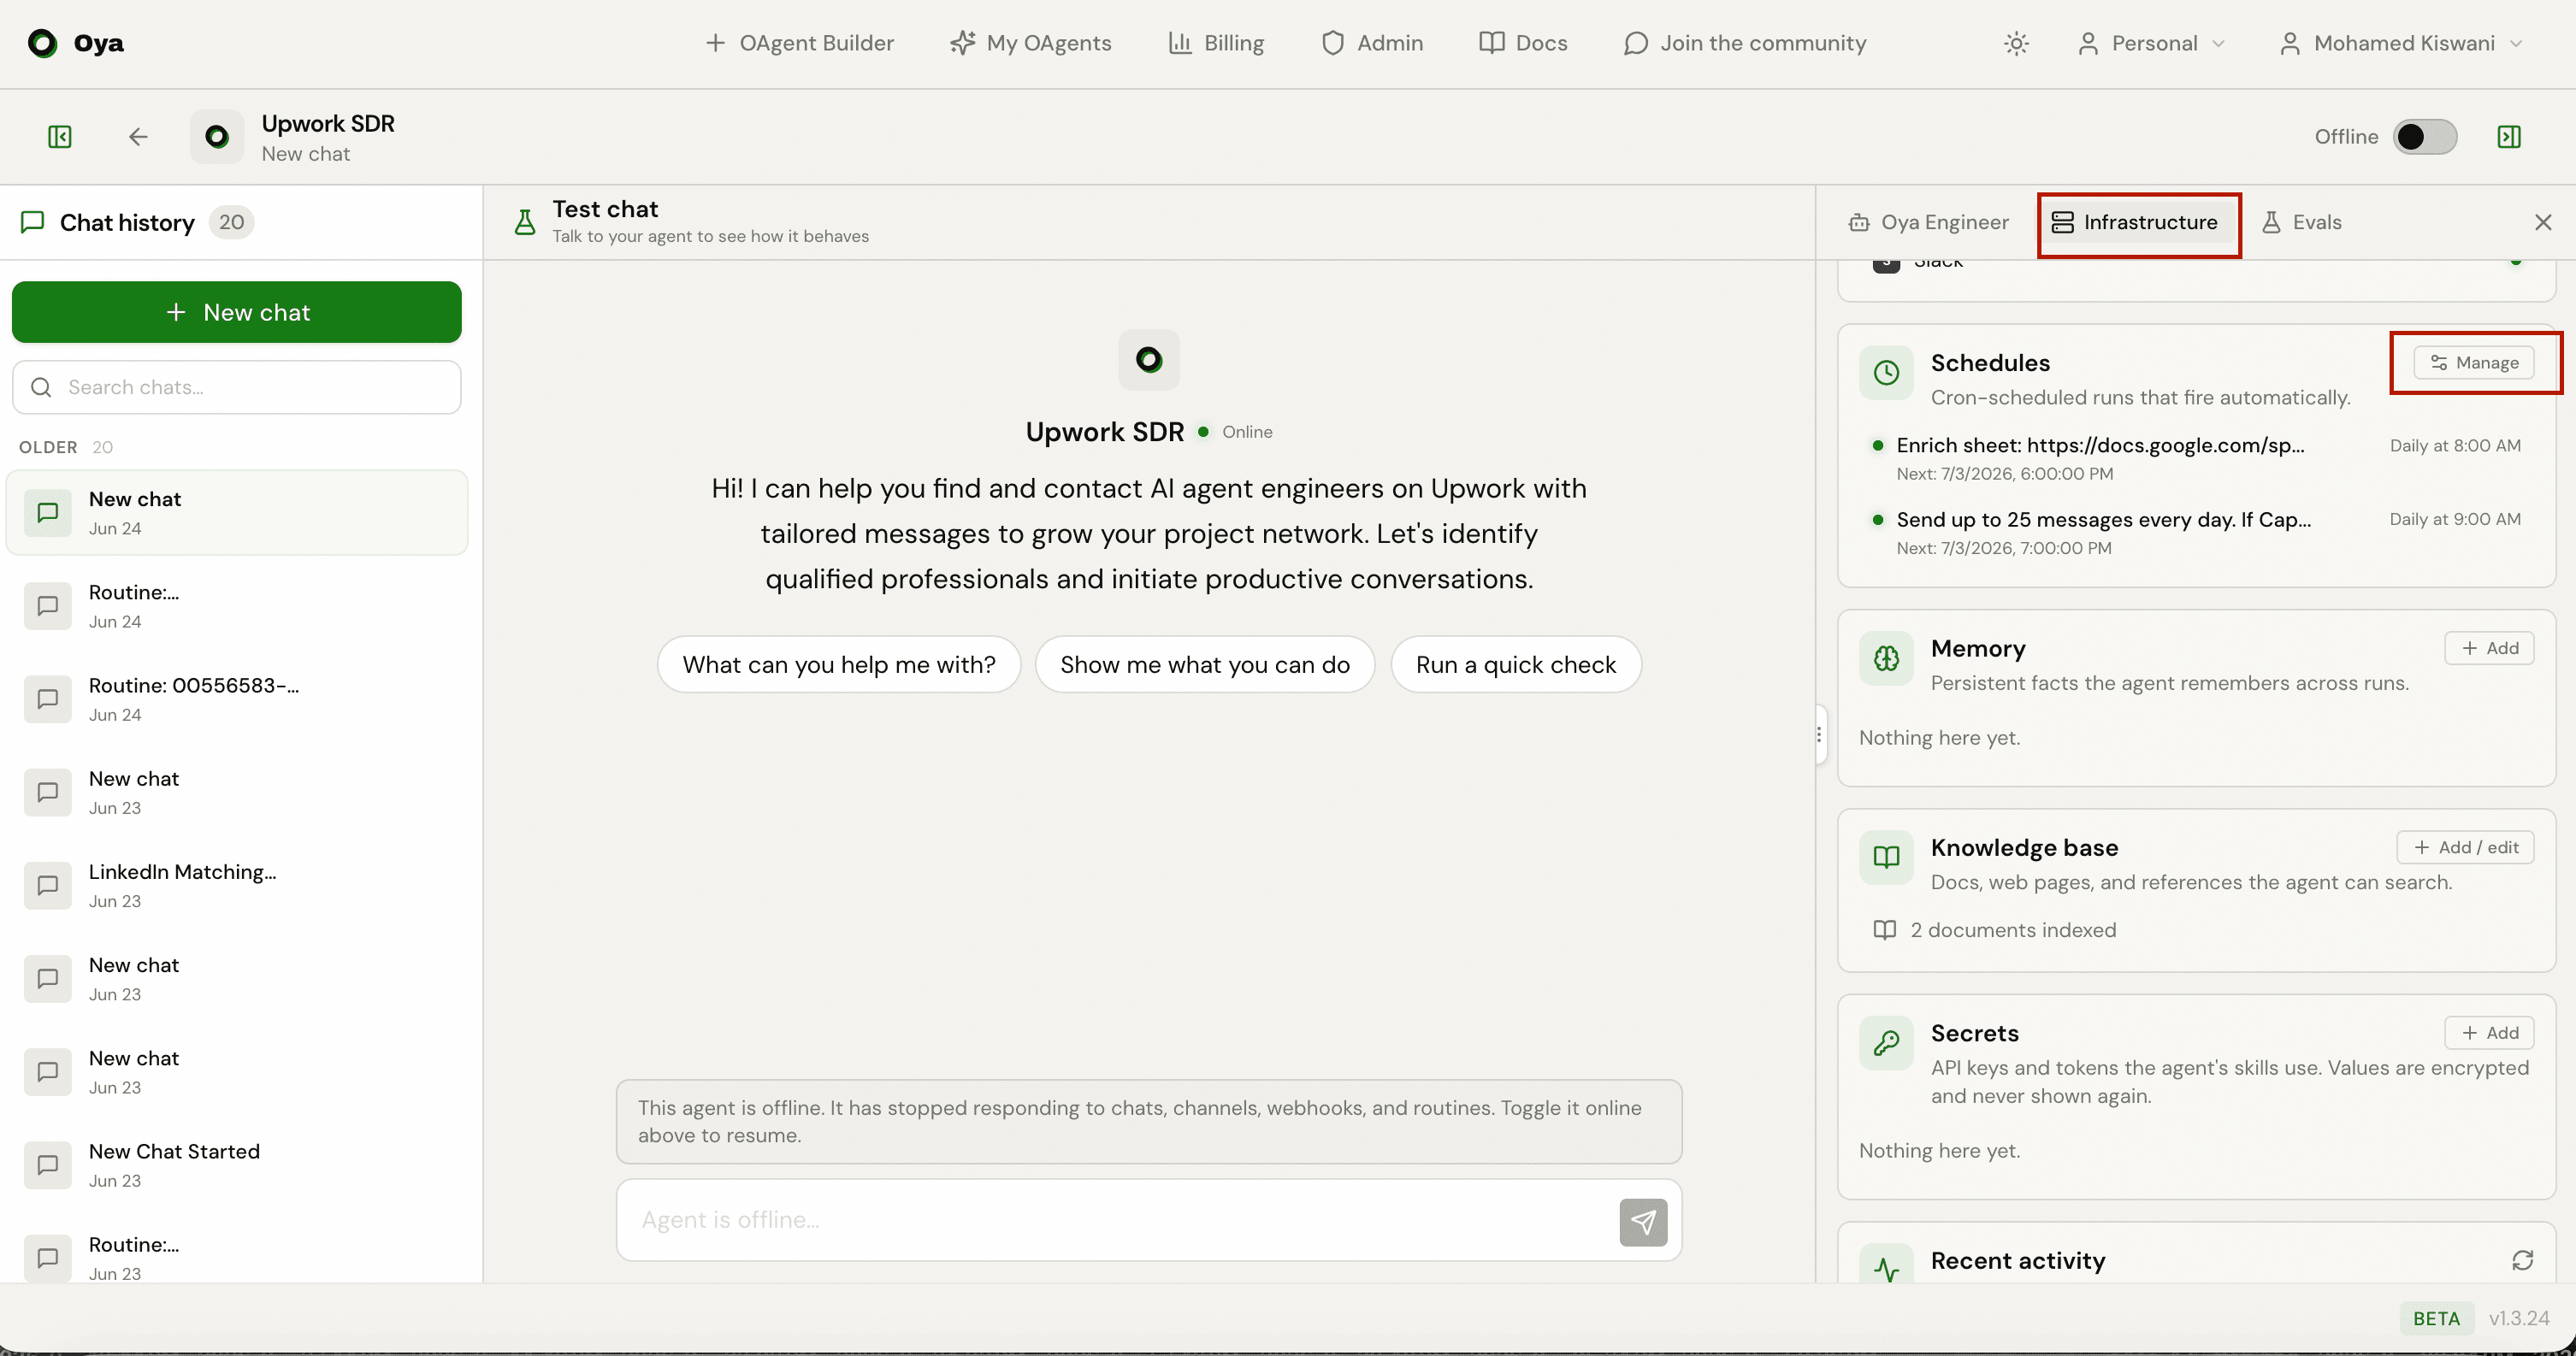Open LinkedIn Matching chat
Screen dimensions: 2576x1356
(x=237, y=885)
